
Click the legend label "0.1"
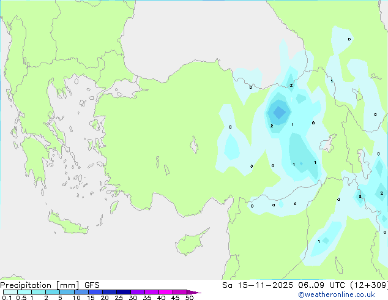7,298
